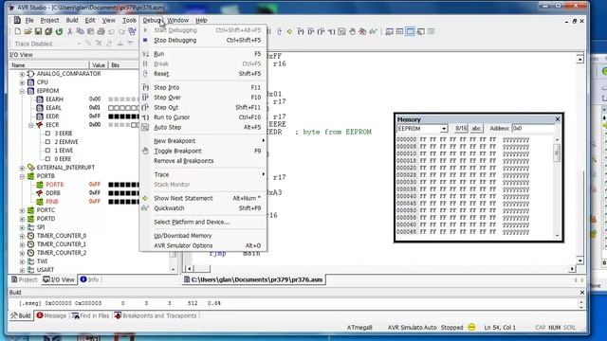Expand the CPU tree node
Viewport: 607px width, 341px height.
22,82
